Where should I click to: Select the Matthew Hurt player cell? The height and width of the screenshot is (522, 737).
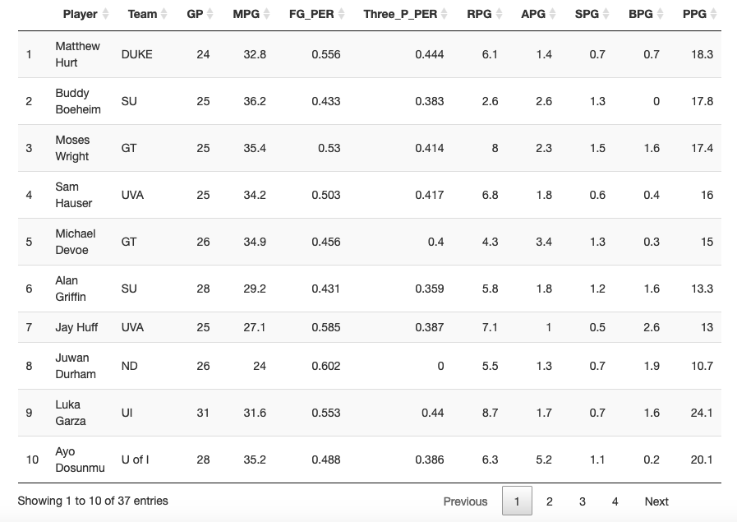click(x=77, y=54)
